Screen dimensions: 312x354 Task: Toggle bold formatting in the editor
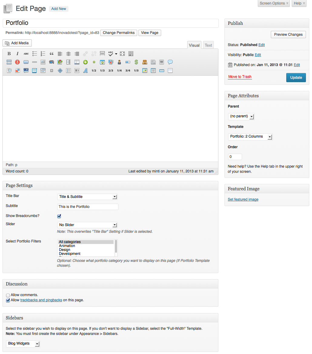point(9,54)
